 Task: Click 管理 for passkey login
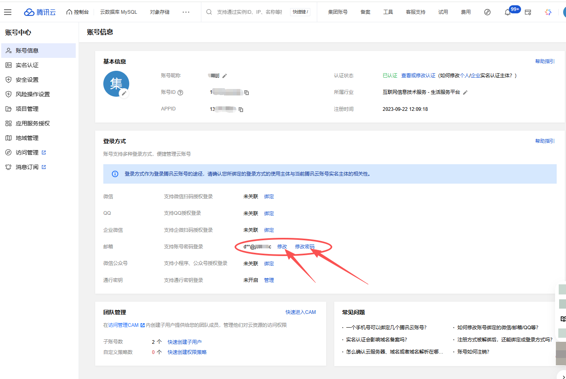[x=269, y=280]
